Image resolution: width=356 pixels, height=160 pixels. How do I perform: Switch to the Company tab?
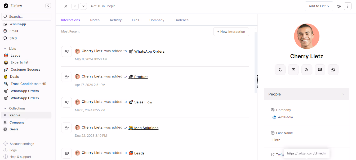[x=157, y=20]
